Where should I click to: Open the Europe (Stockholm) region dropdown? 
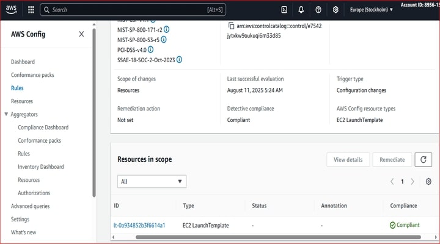pos(371,10)
